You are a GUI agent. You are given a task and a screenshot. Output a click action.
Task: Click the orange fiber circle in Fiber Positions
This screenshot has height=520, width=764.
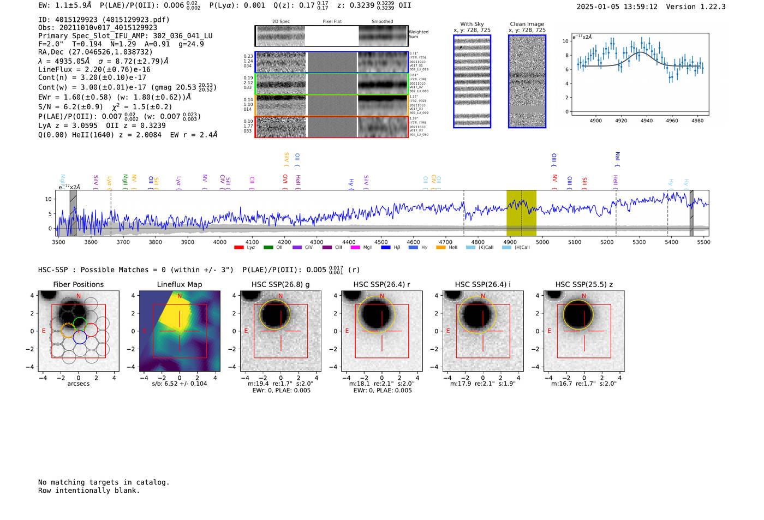tap(68, 330)
